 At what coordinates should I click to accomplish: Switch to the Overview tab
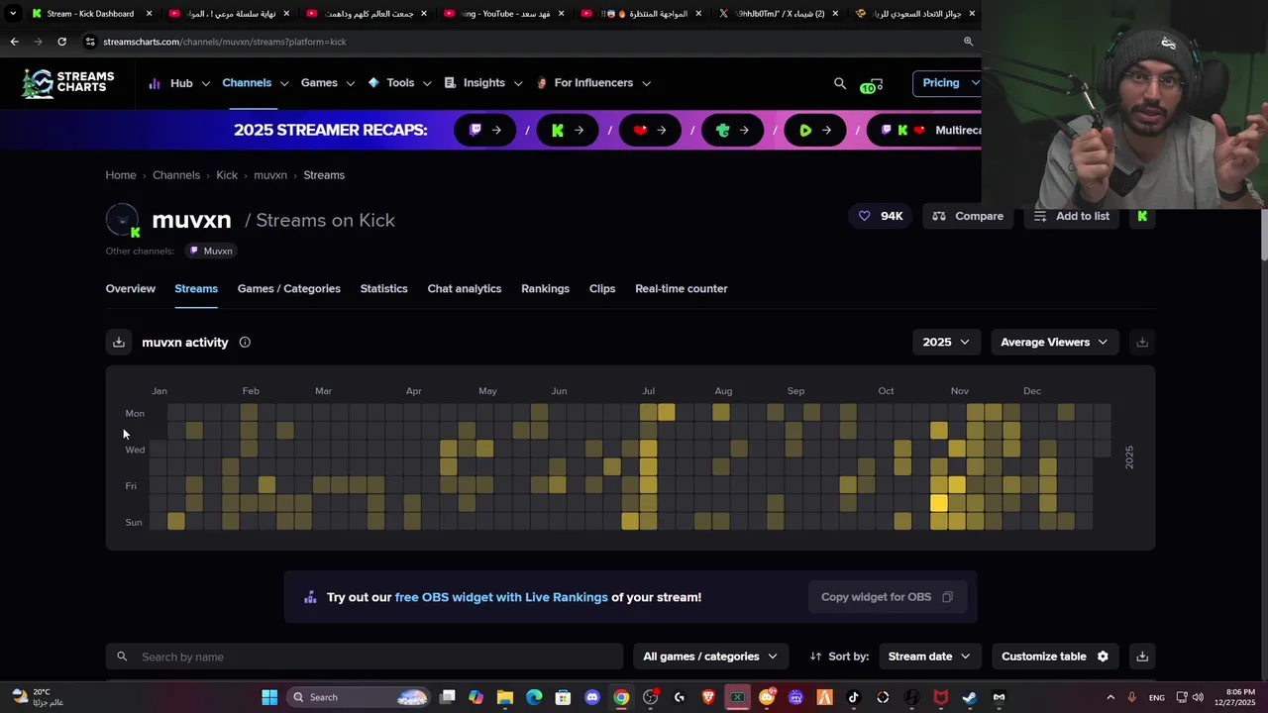(131, 288)
